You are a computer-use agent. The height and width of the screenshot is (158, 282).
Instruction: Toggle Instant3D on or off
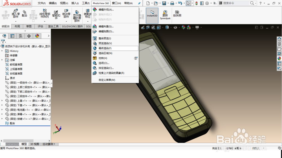[152, 15]
